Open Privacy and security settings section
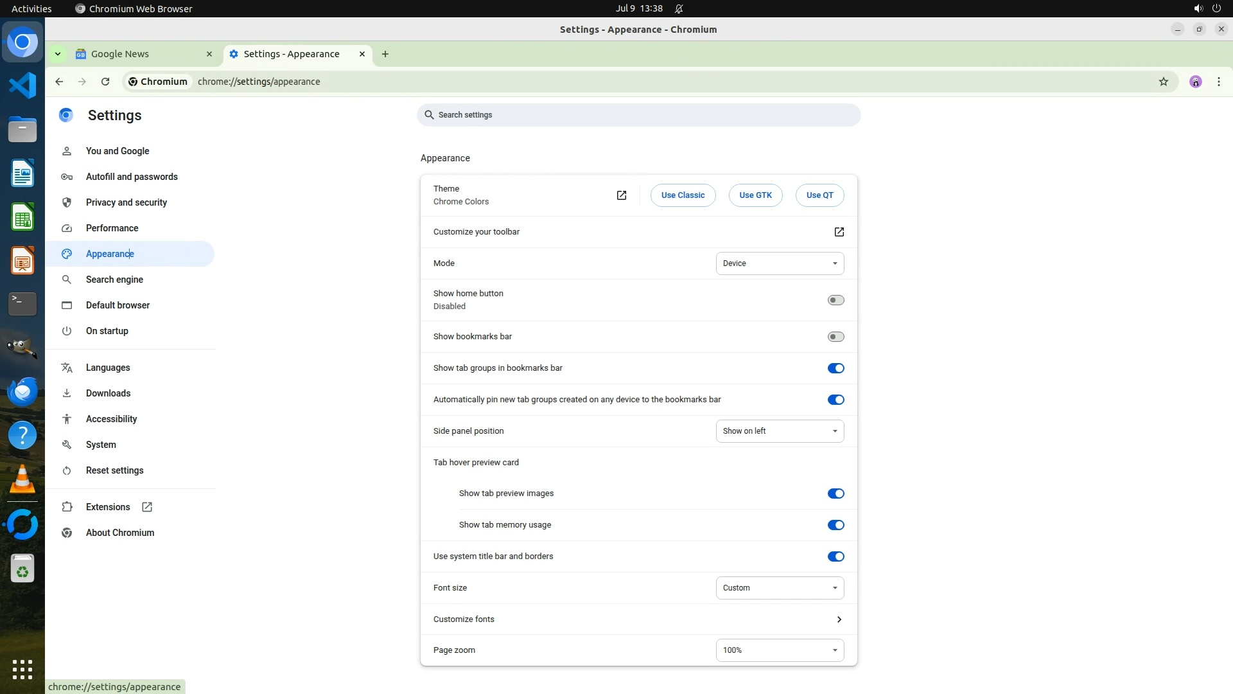Screen dimensions: 1233x694 (127, 202)
